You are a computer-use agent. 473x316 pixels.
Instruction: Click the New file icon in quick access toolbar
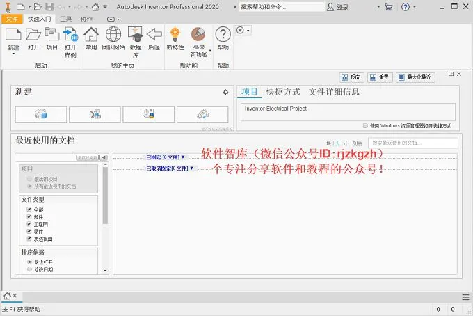20,7
